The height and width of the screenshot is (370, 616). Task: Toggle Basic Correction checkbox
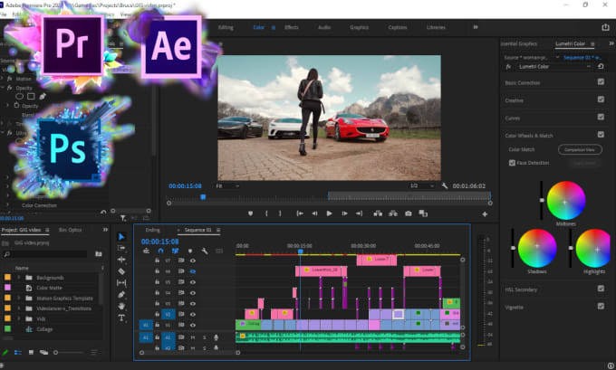601,81
